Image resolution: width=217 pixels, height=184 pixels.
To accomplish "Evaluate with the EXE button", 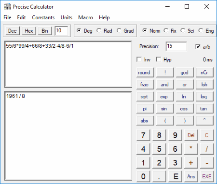I will (207, 176).
